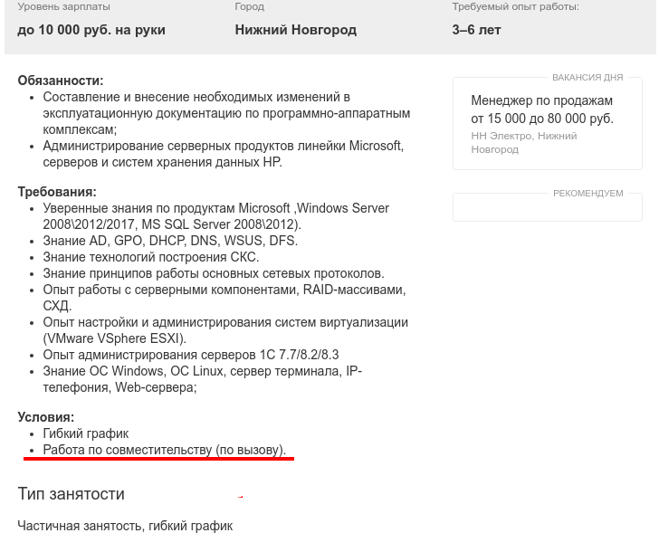Click the city value Нижний Новгород
This screenshot has width=659, height=533.
click(295, 30)
